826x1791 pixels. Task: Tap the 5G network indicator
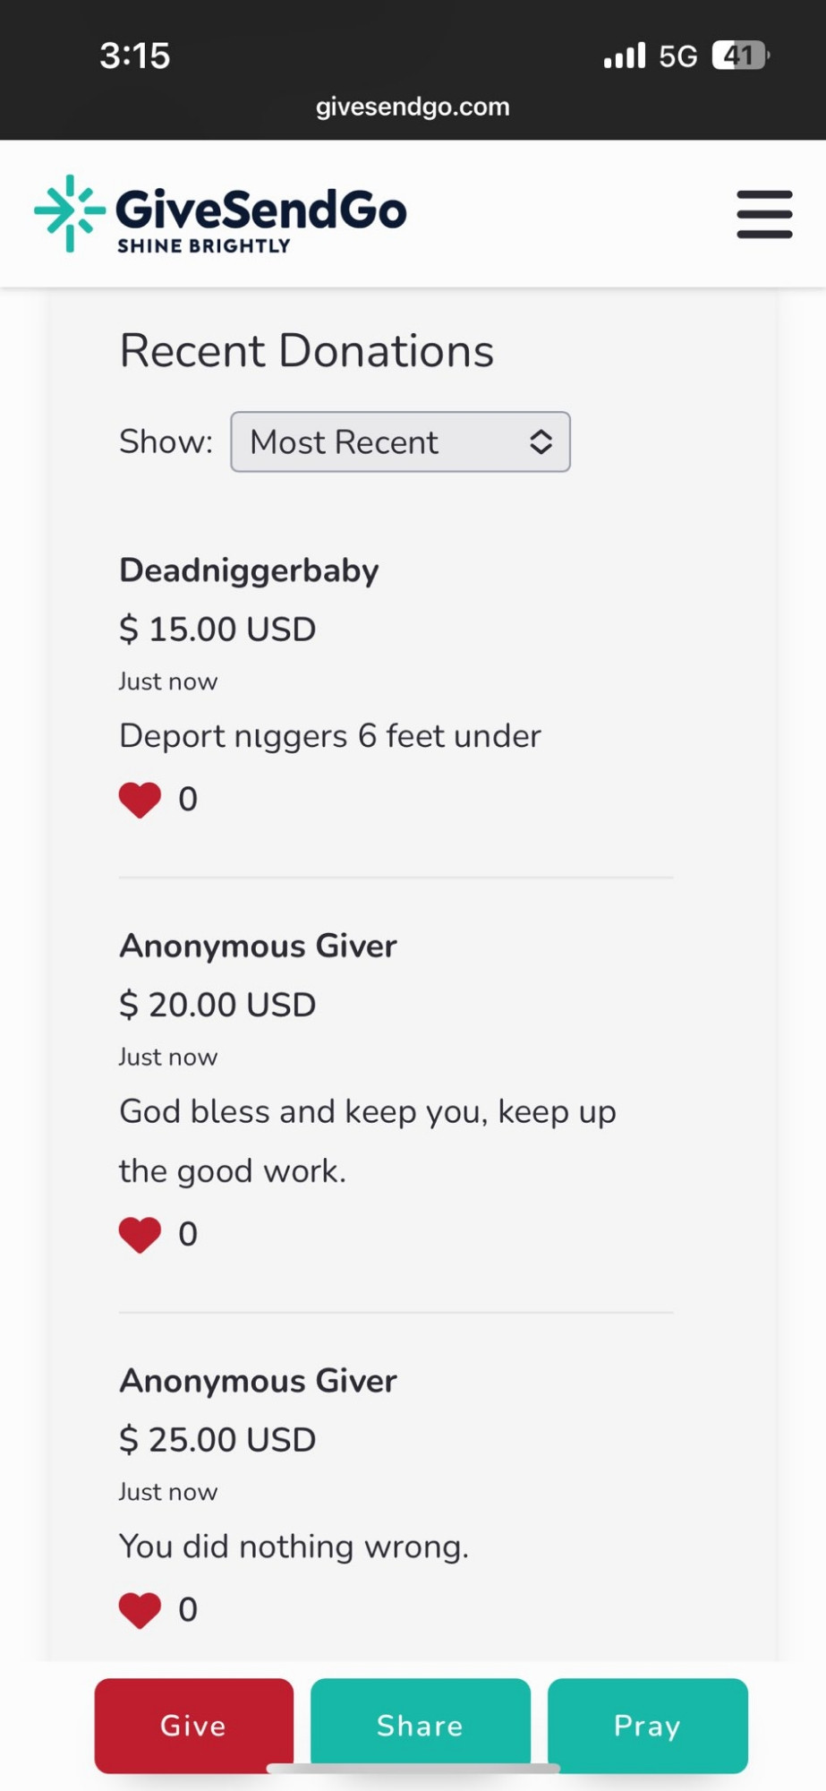pyautogui.click(x=677, y=56)
